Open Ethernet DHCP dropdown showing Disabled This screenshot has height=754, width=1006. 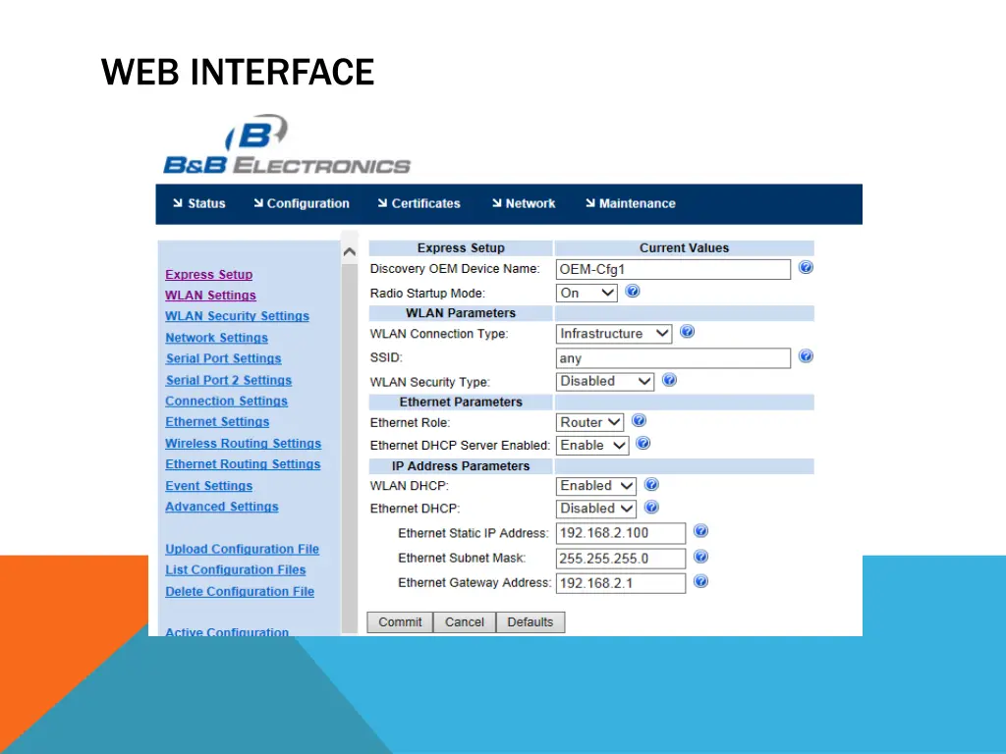tap(596, 509)
